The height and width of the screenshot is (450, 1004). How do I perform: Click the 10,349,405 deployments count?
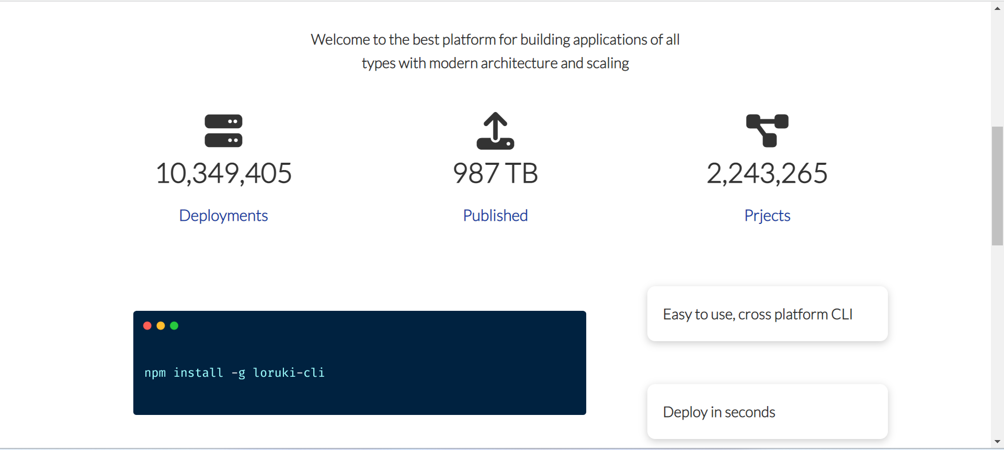click(x=223, y=173)
